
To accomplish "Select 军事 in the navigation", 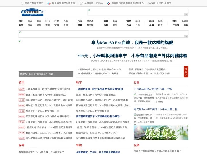I will (x=57, y=25).
